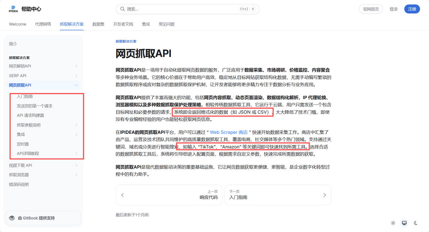429x232 pixels.
Task: Click 由 GitBook 提供支持 button
Action: 43,218
